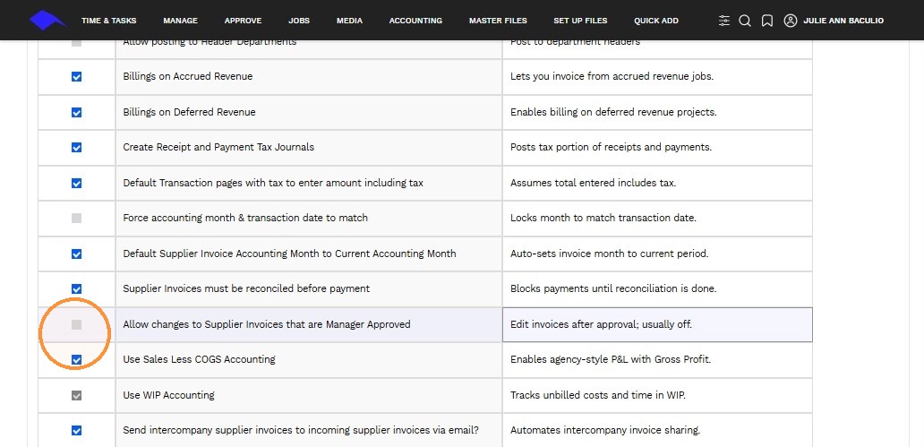Toggle Create Receipt and Payment Tax Journals
Screen dimensions: 924x447
pyautogui.click(x=77, y=148)
